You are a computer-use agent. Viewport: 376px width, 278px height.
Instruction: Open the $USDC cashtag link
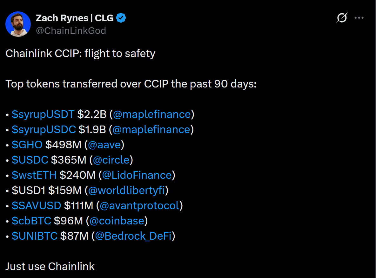(29, 160)
